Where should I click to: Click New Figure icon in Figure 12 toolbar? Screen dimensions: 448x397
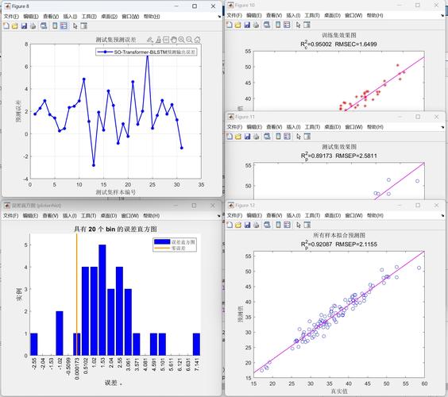click(x=230, y=225)
